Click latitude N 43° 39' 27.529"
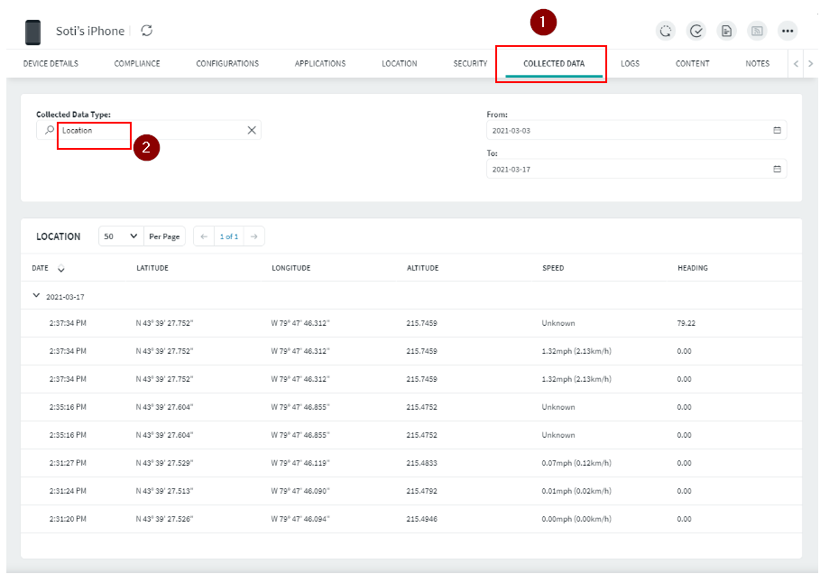 click(x=164, y=463)
